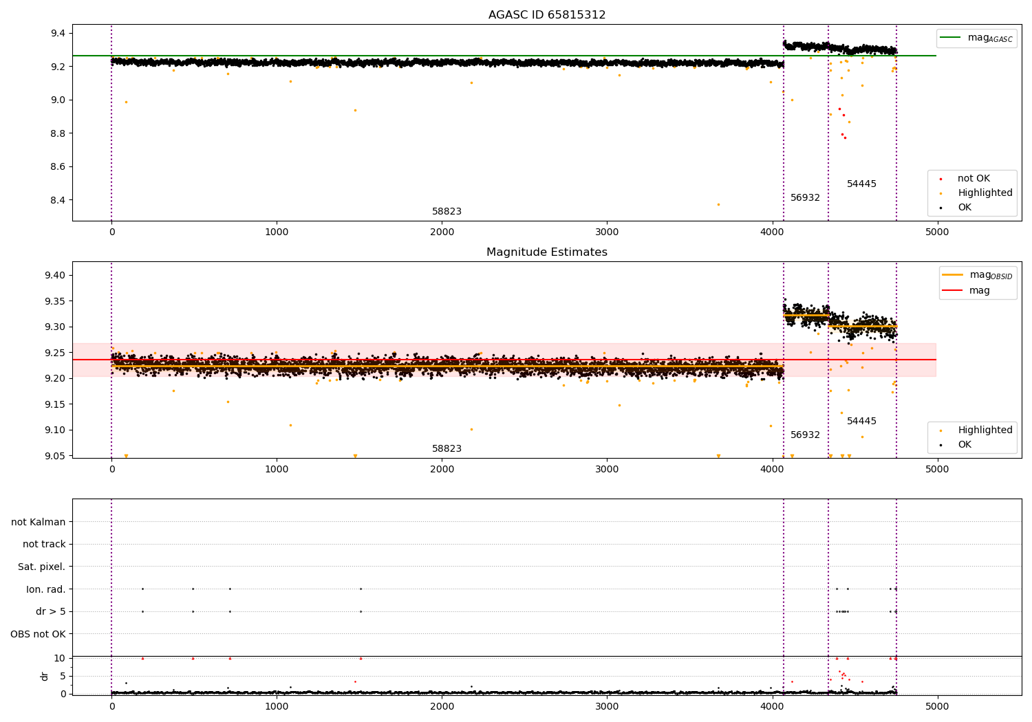Click the 8.4 y-axis tick of top plot
1032x722 pixels.
(x=58, y=201)
